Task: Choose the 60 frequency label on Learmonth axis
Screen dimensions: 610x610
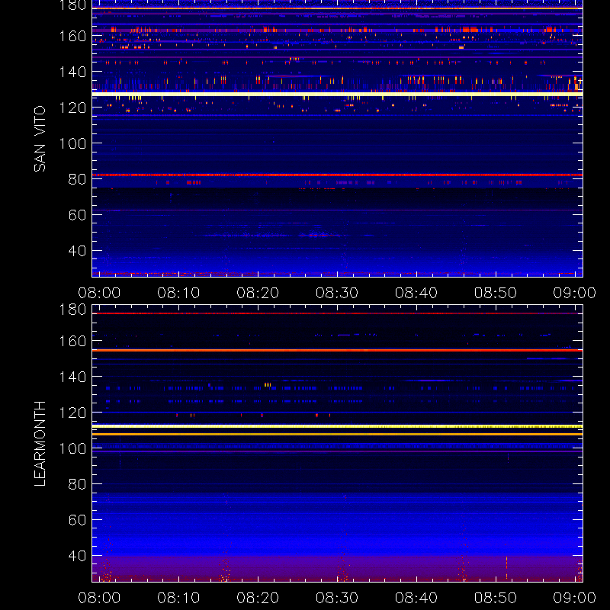Action: pyautogui.click(x=77, y=520)
